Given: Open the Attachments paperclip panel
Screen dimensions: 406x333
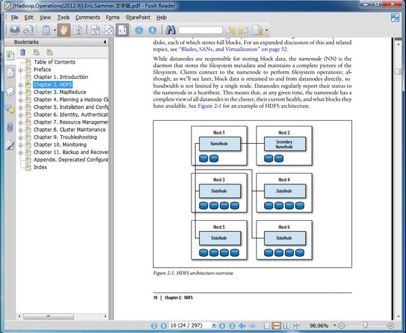Looking at the screenshot, I should pyautogui.click(x=9, y=127).
